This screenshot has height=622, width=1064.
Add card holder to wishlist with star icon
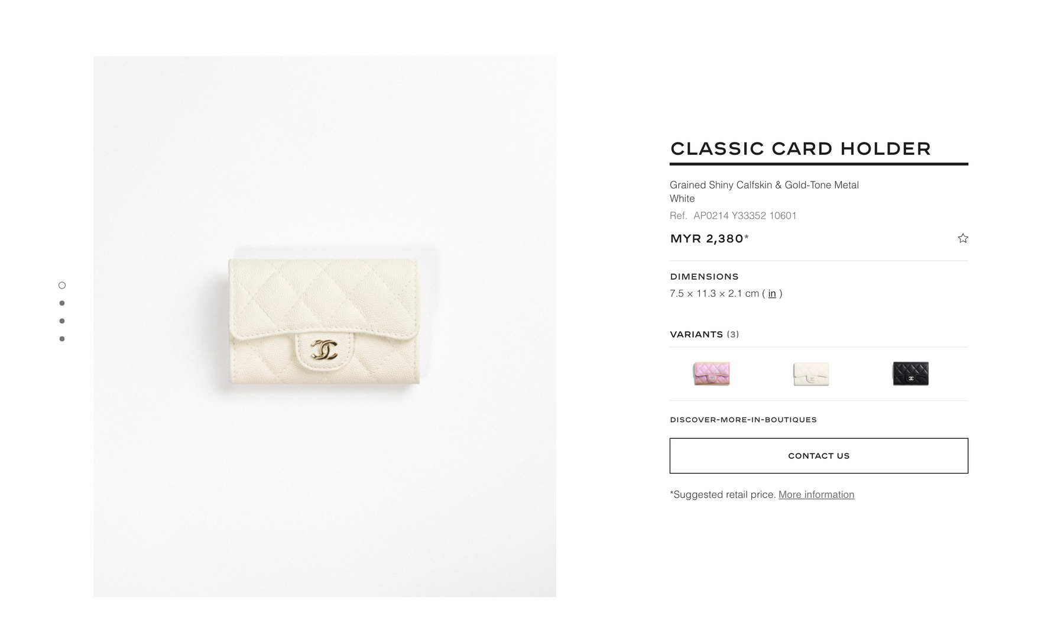tap(963, 238)
